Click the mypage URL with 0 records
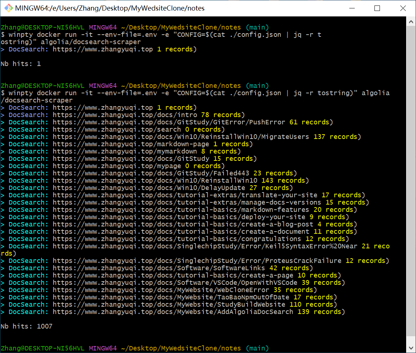The height and width of the screenshot is (353, 416). pos(117,166)
